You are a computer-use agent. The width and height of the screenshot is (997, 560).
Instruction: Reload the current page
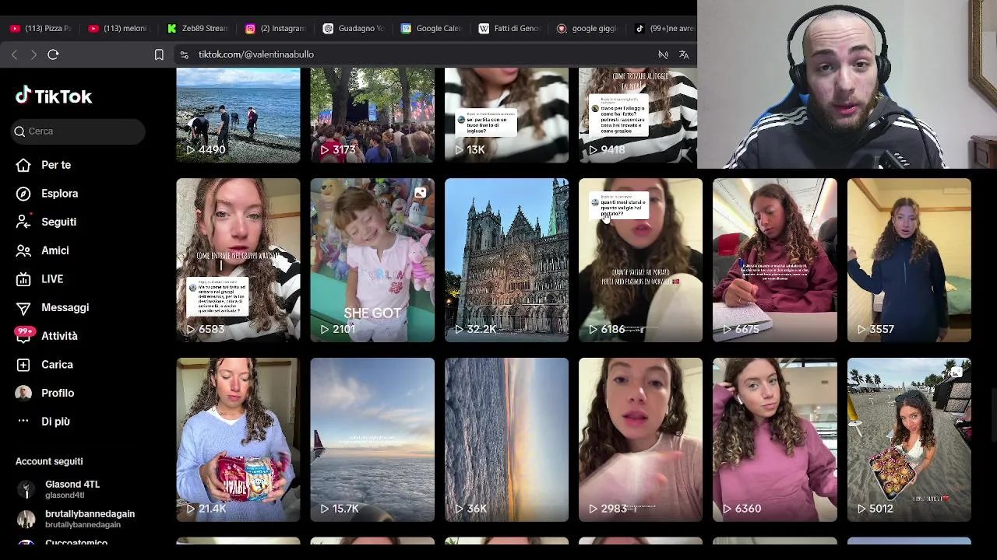(x=53, y=54)
